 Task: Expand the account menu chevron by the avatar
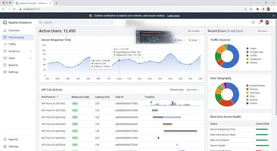272,22
